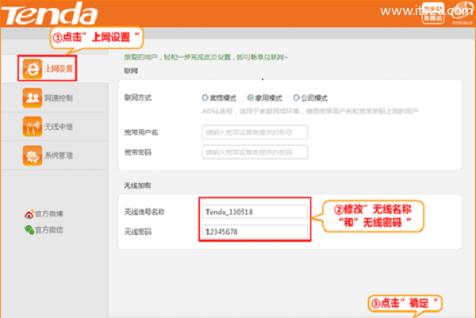476x318 pixels.
Task: Focus the 宽带用户名 input field
Action: 255,132
